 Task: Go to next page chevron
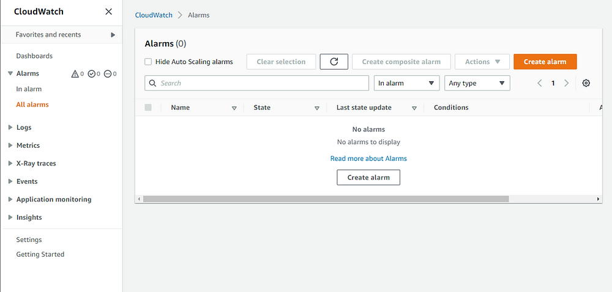pos(566,83)
